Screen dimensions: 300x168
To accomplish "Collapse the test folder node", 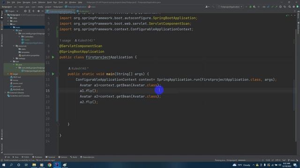I will pyautogui.click(x=11, y=62).
